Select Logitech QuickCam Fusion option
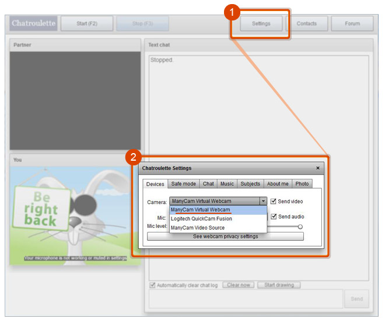The width and height of the screenshot is (385, 322). tap(218, 219)
